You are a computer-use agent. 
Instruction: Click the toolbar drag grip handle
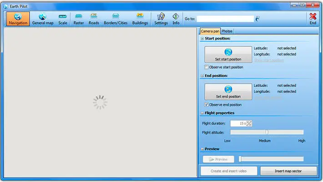tap(5, 19)
